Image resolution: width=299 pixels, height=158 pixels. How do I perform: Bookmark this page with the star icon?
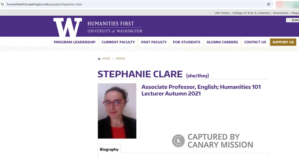click(268, 4)
